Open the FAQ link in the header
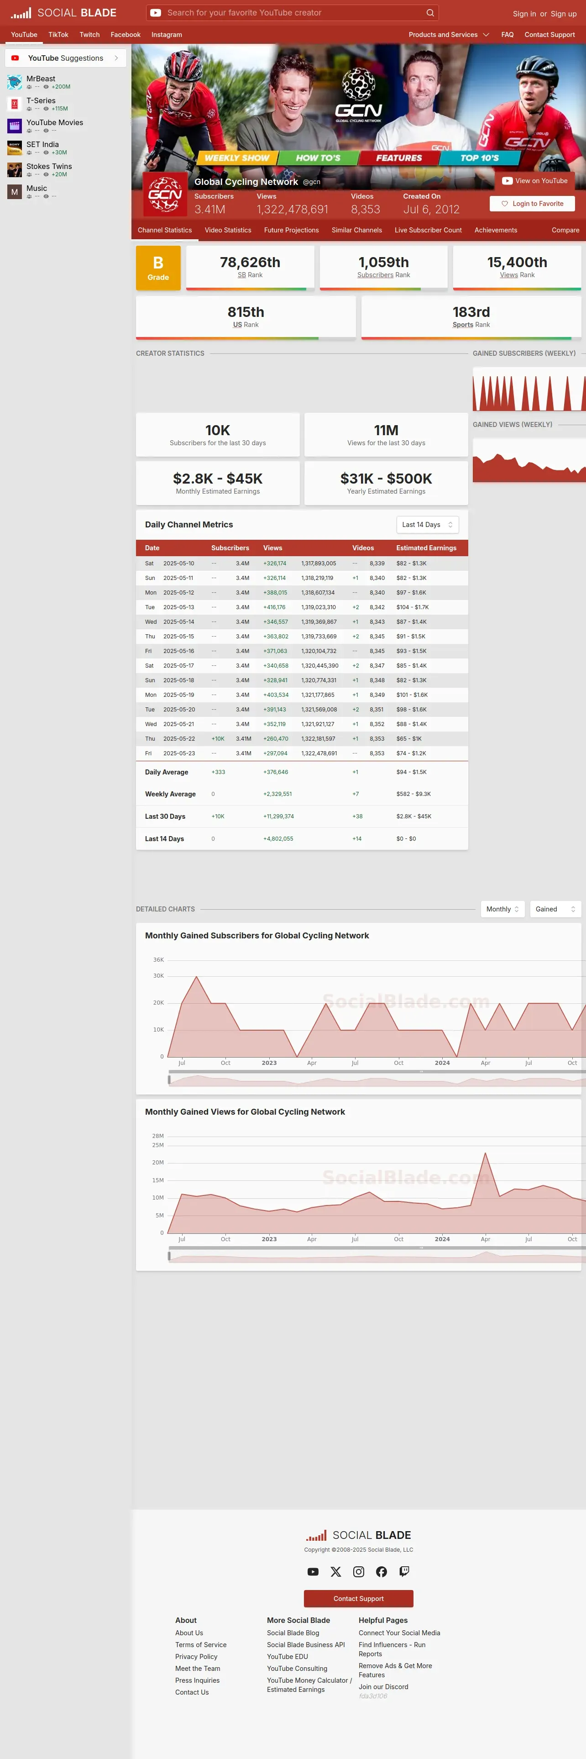This screenshot has height=1759, width=586. click(x=508, y=35)
